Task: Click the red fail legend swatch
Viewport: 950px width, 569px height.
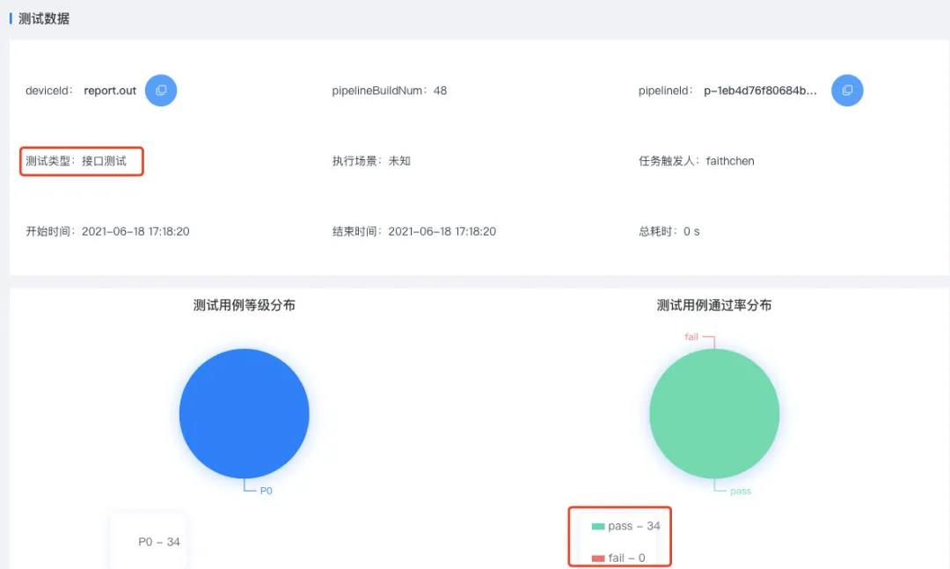Action: (x=598, y=558)
